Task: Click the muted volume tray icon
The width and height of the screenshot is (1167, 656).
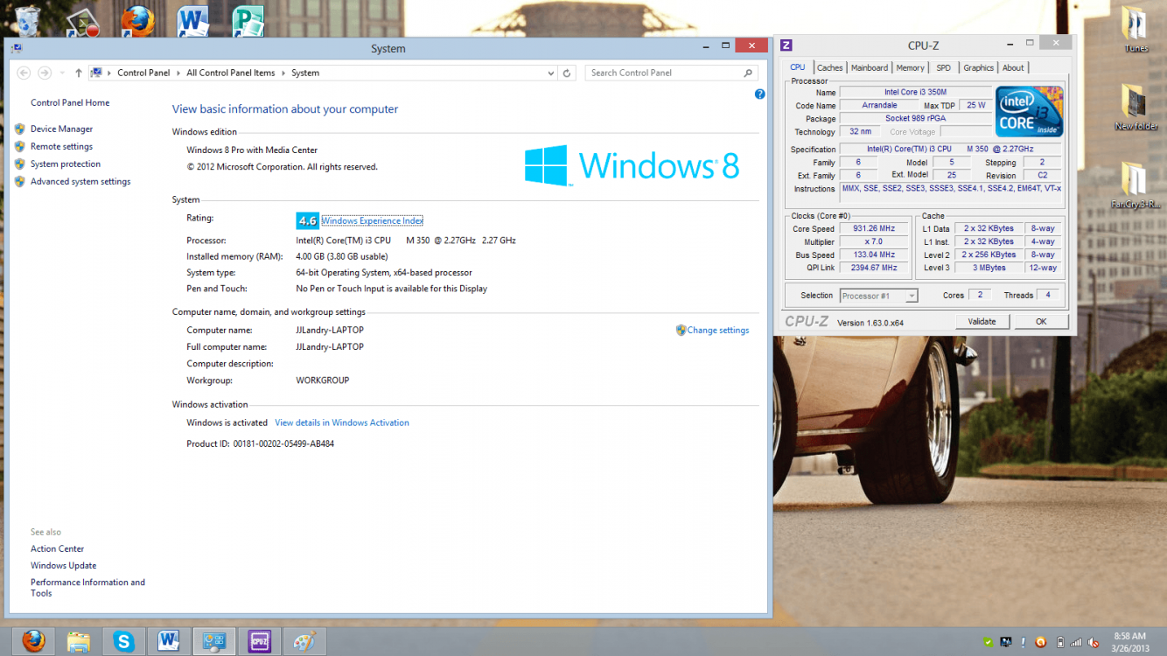Action: click(x=1094, y=642)
